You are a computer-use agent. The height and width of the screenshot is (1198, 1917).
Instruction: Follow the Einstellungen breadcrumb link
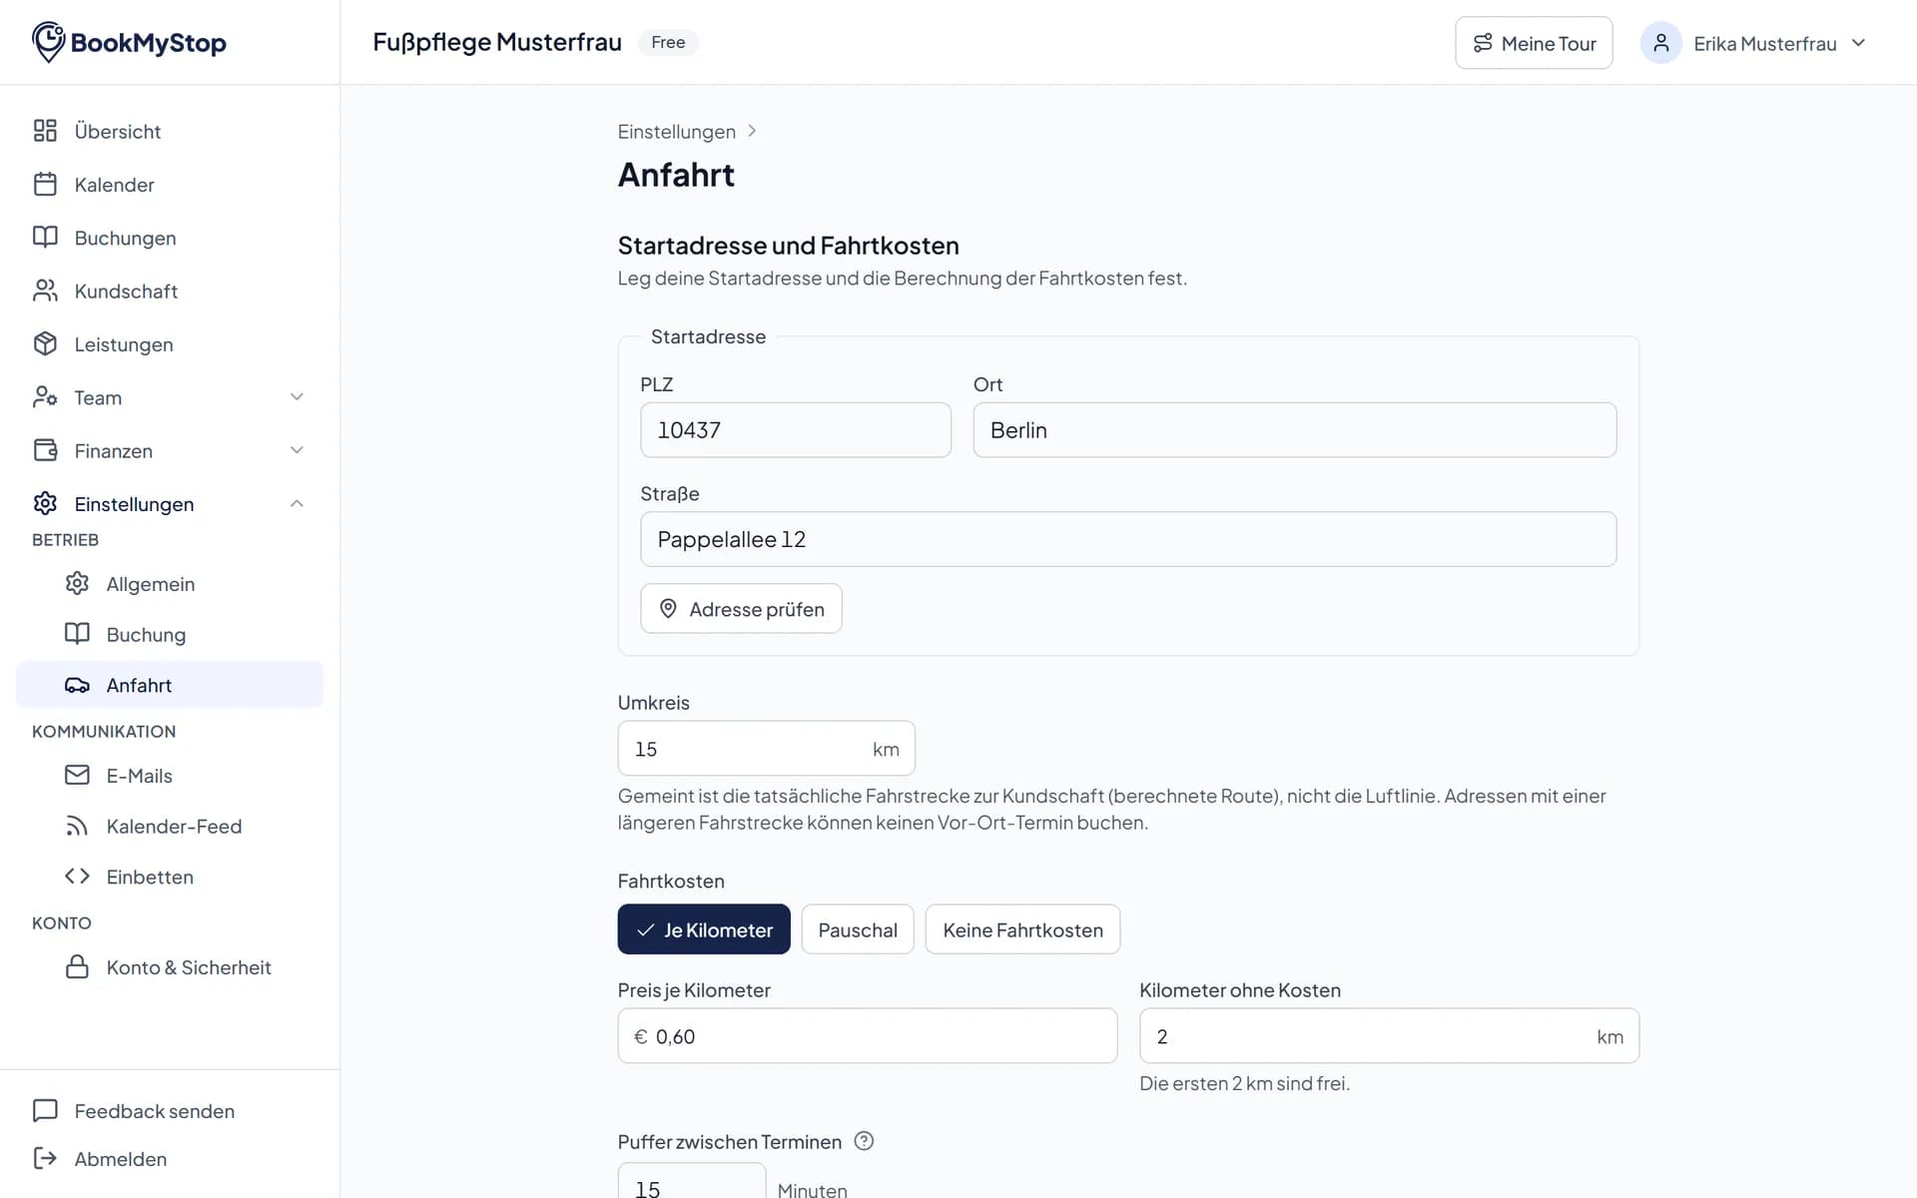click(x=676, y=132)
